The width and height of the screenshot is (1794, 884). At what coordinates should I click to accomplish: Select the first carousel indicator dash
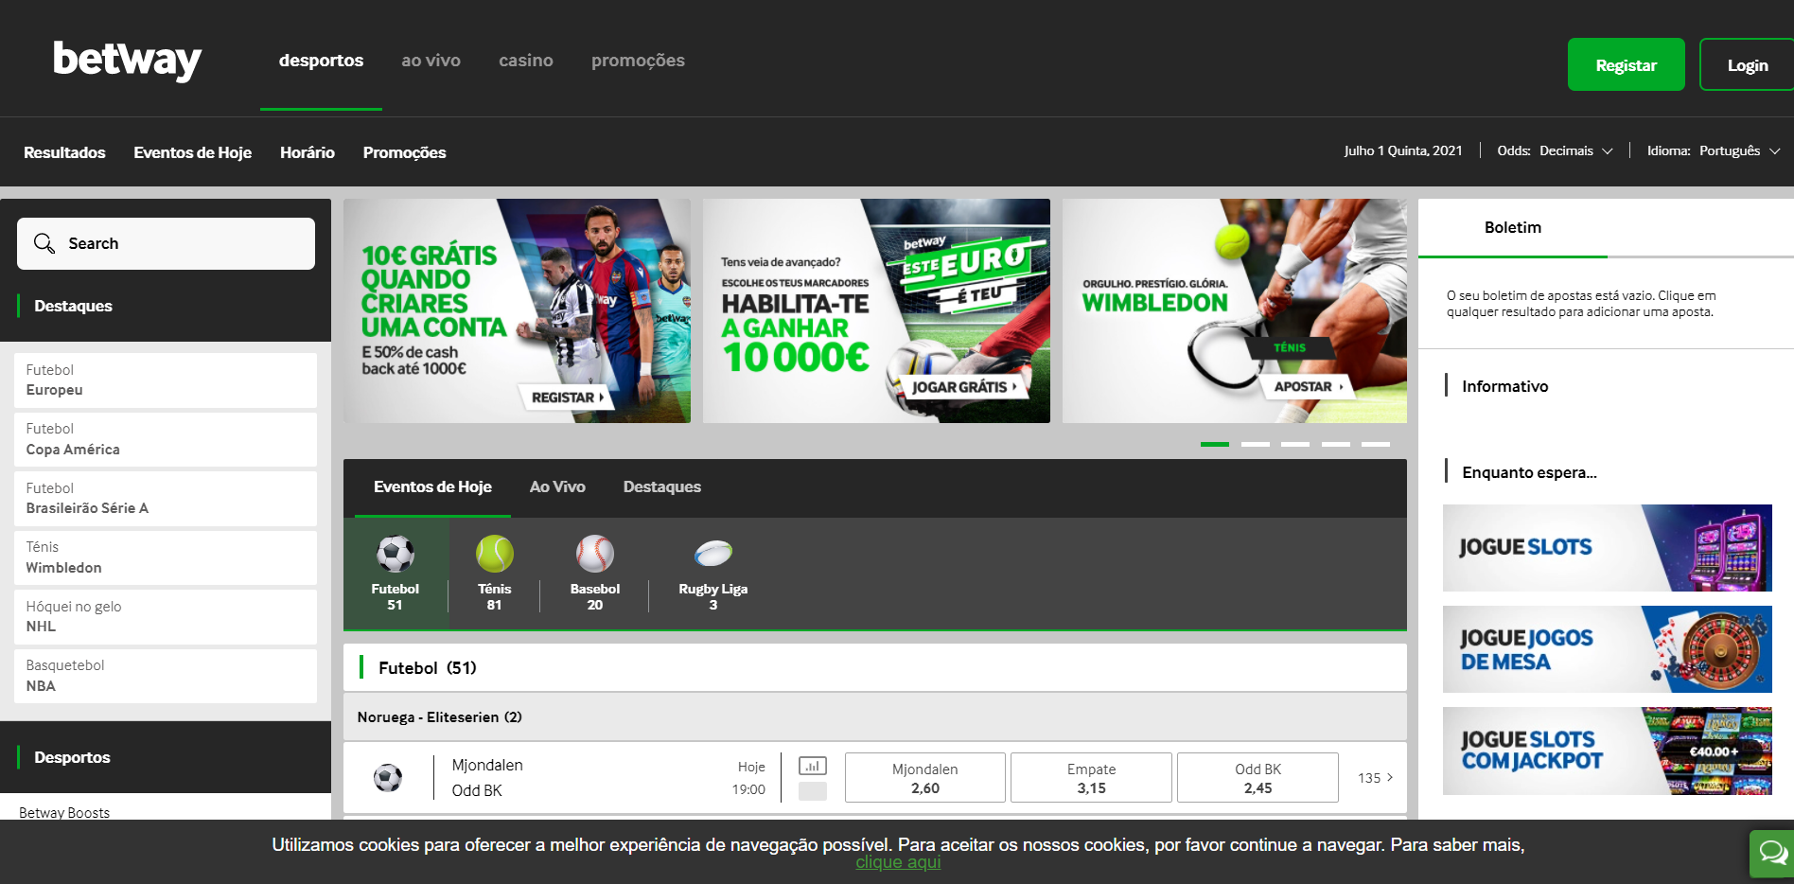(x=1215, y=444)
